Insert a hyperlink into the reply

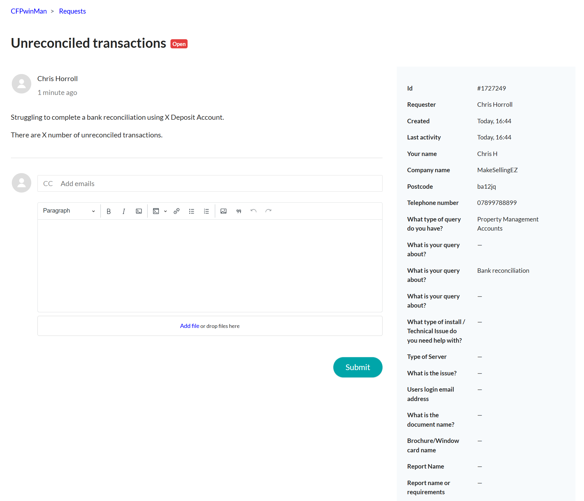177,211
